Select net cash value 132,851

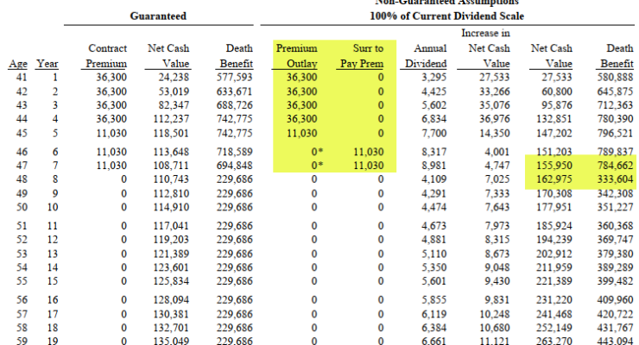pos(554,119)
